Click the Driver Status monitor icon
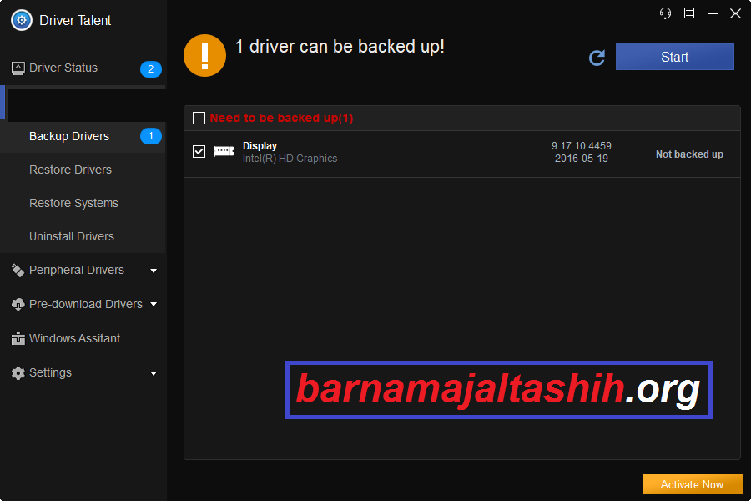This screenshot has width=751, height=501. coord(18,68)
